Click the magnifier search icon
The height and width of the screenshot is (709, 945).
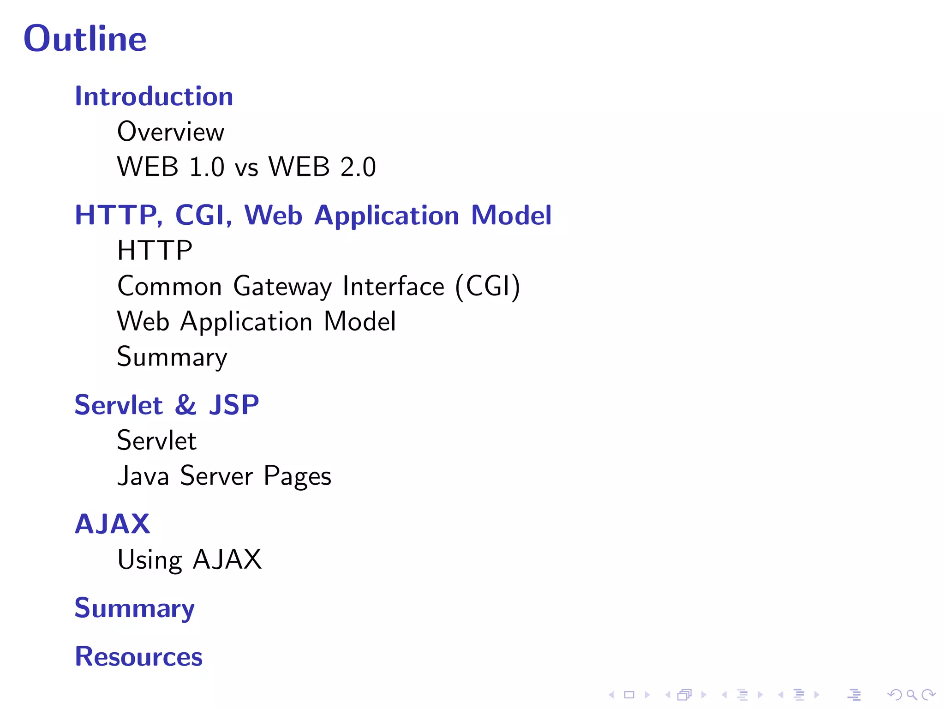coord(911,695)
